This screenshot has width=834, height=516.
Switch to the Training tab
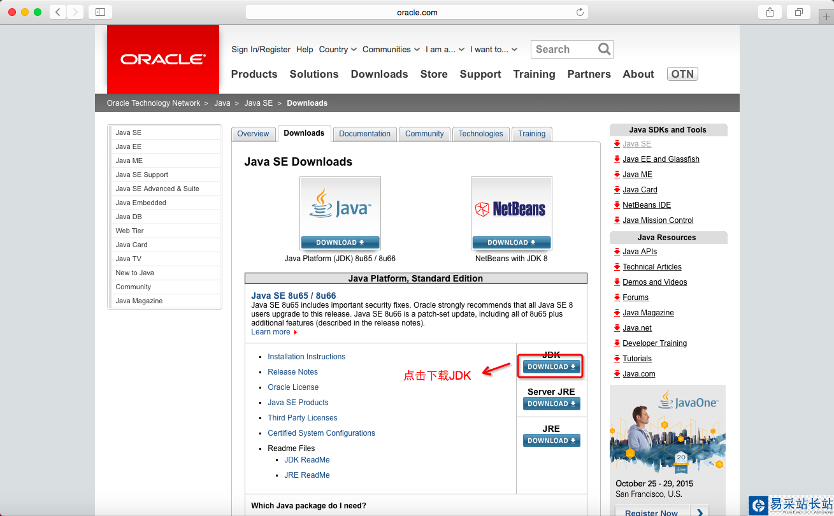click(x=531, y=134)
